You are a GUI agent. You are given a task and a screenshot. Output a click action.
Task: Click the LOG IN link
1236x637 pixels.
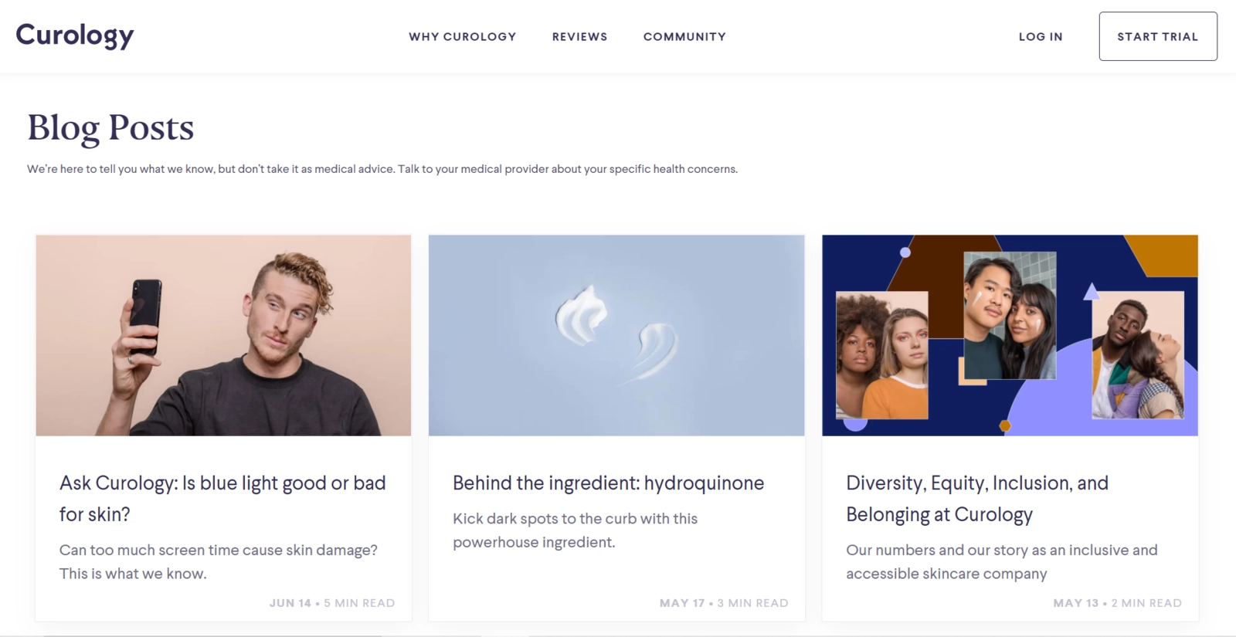[1041, 36]
